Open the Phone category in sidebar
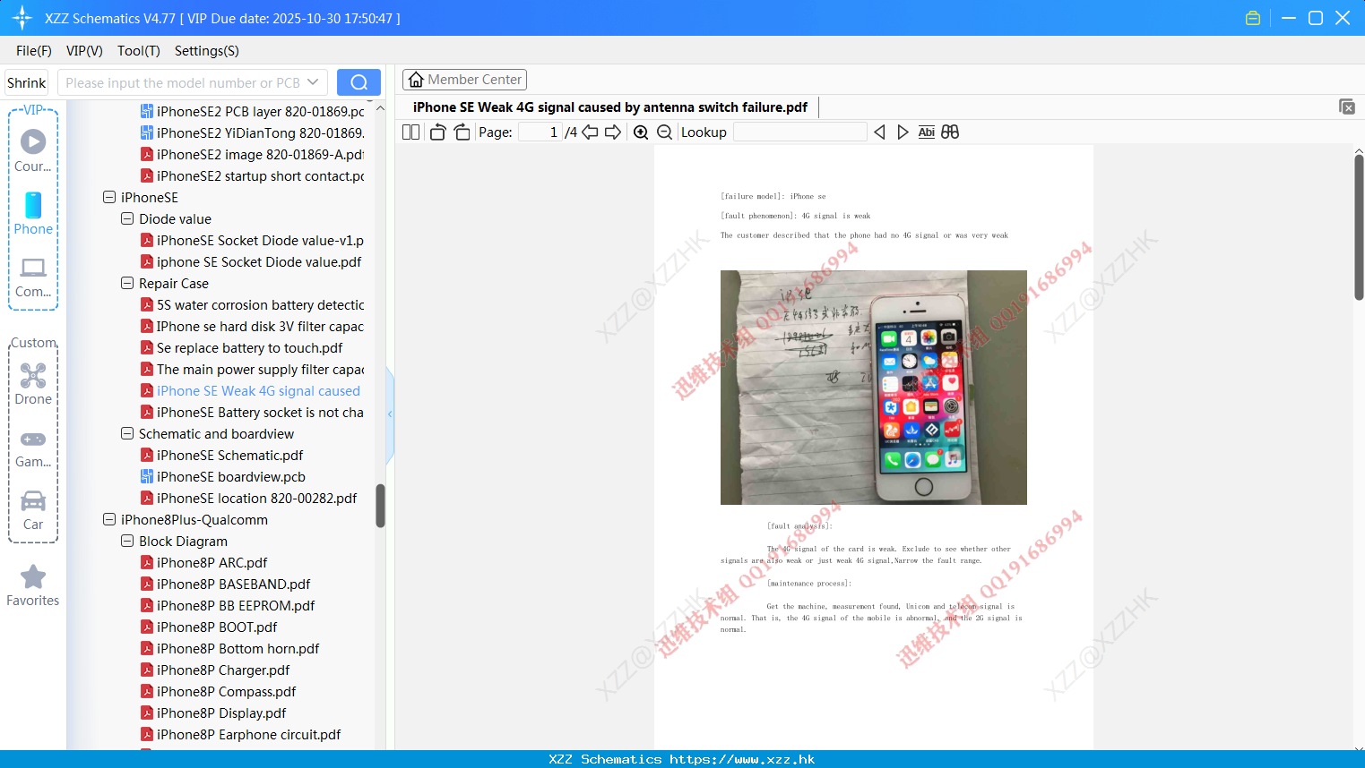 pyautogui.click(x=33, y=214)
